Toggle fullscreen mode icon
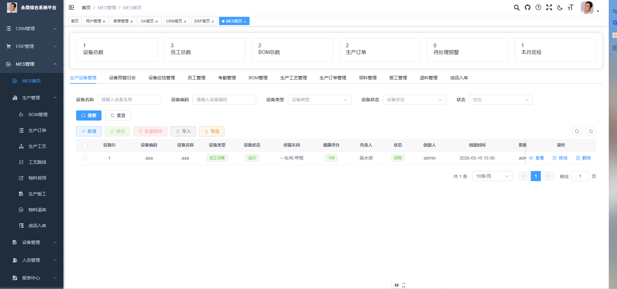The width and height of the screenshot is (617, 289). click(549, 8)
